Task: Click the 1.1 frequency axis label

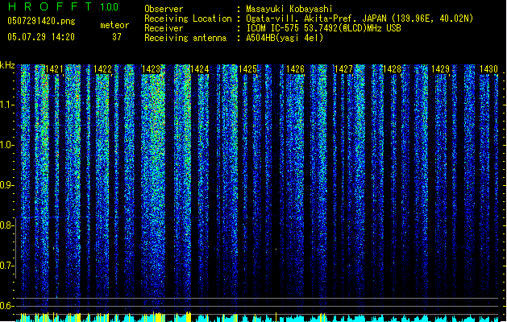Action: [x=6, y=105]
